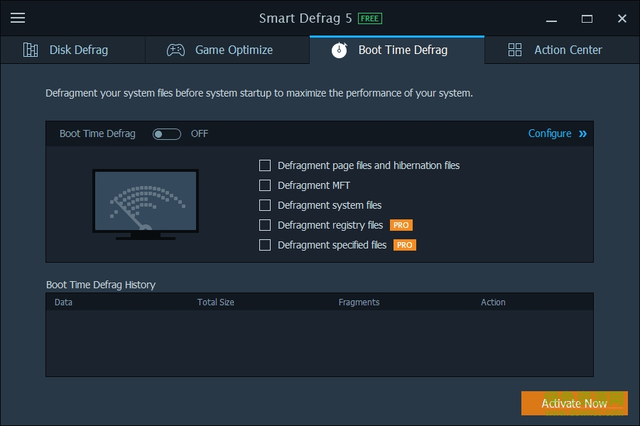640x426 pixels.
Task: Click the PRO badge beside registry files option
Action: [401, 225]
